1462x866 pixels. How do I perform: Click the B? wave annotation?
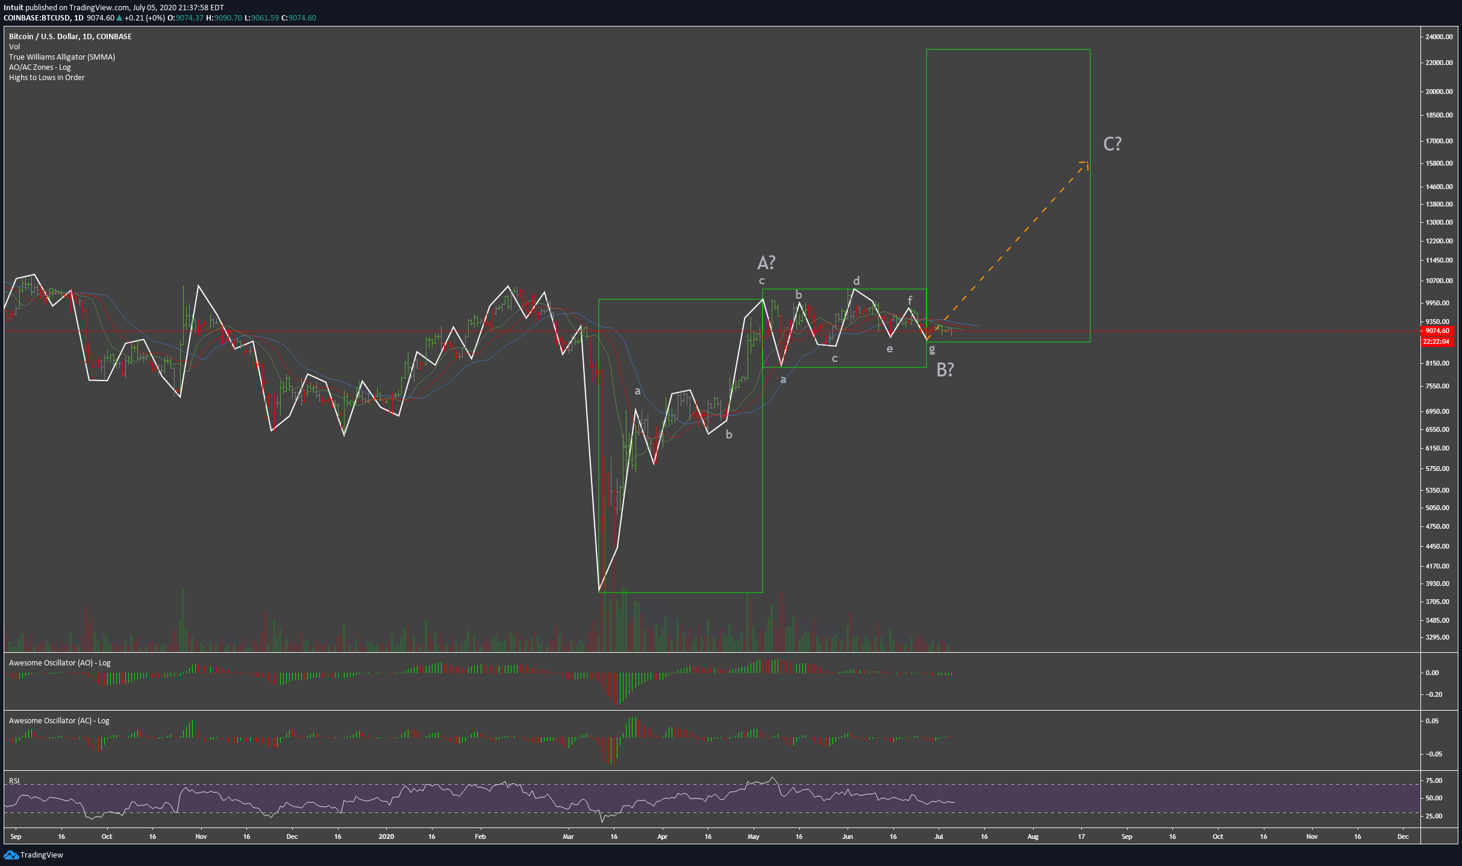click(945, 370)
